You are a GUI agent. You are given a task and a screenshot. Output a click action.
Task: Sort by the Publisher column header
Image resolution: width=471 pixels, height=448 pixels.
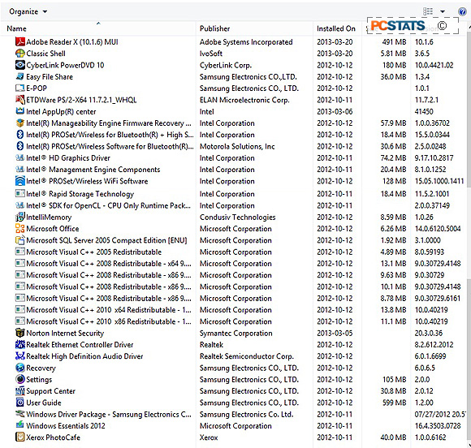214,28
